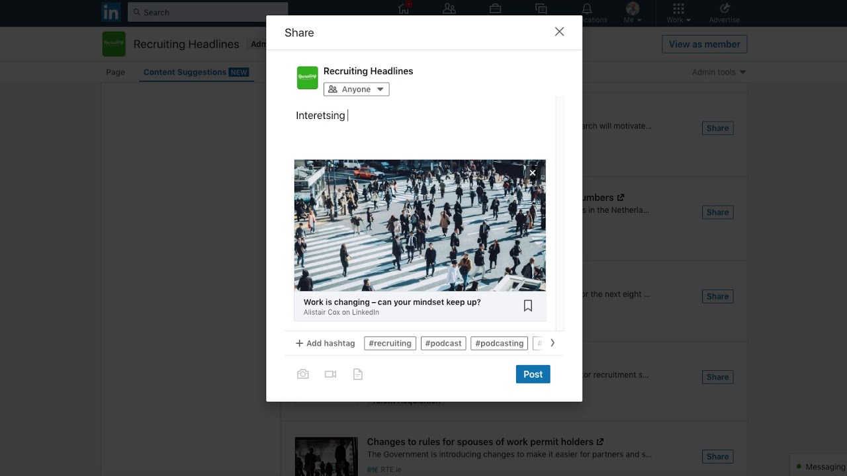Share the 'next eight' article
The height and width of the screenshot is (476, 847).
(717, 296)
